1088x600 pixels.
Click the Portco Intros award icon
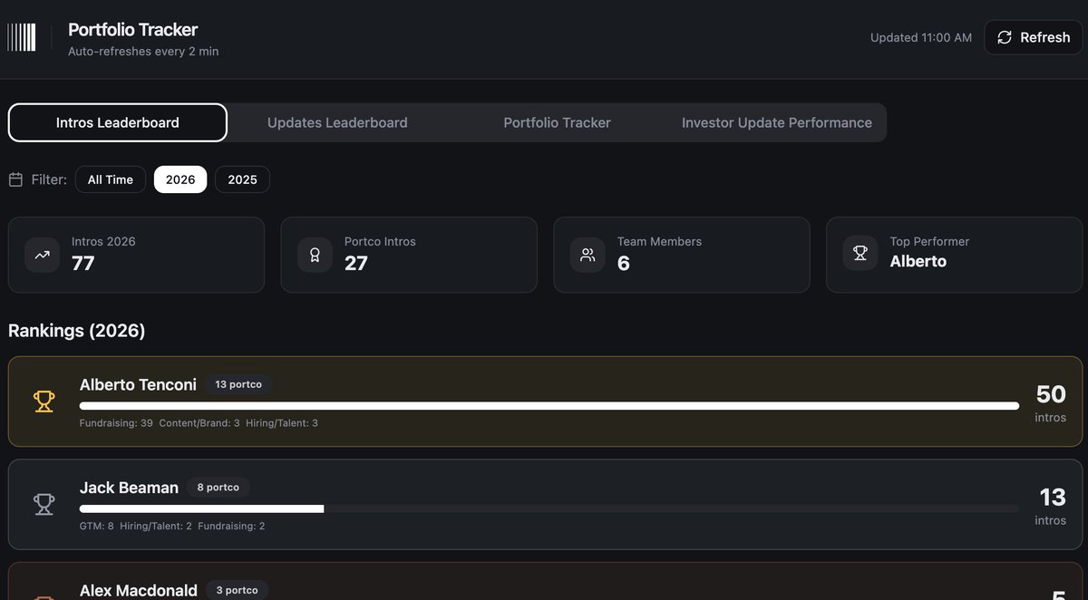315,255
